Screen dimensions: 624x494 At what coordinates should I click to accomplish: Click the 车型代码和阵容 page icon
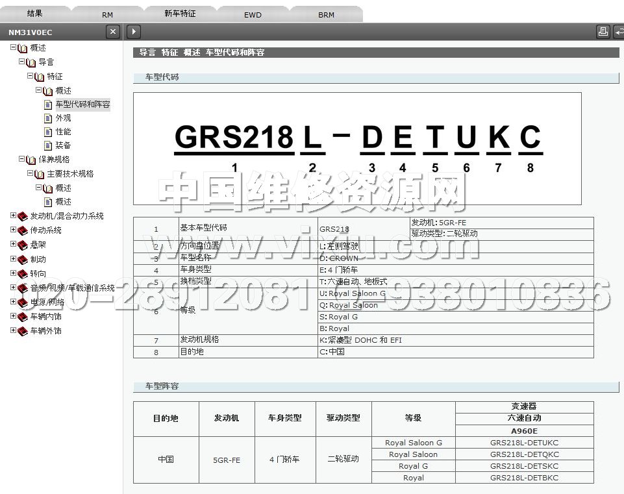(x=48, y=105)
